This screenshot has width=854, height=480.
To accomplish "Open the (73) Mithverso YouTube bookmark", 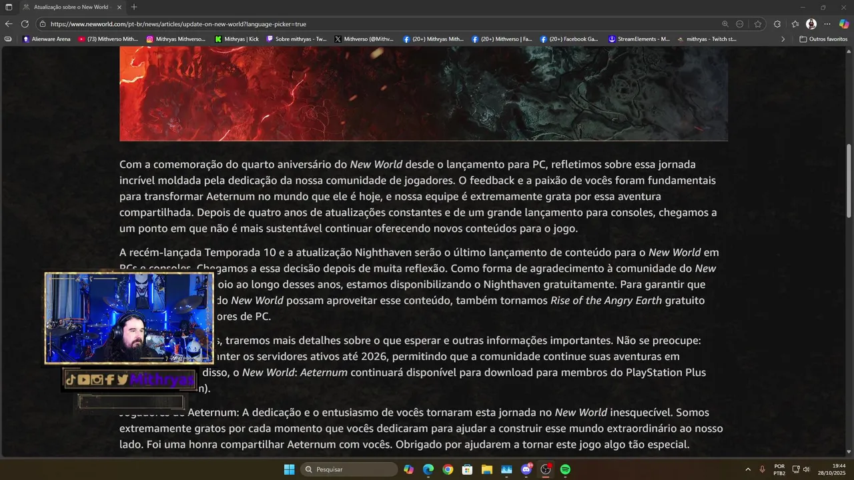I will coord(108,39).
